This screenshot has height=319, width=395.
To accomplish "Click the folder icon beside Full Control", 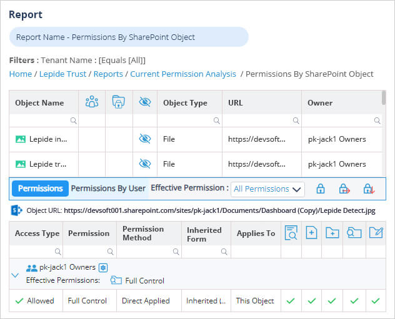I will [x=116, y=280].
